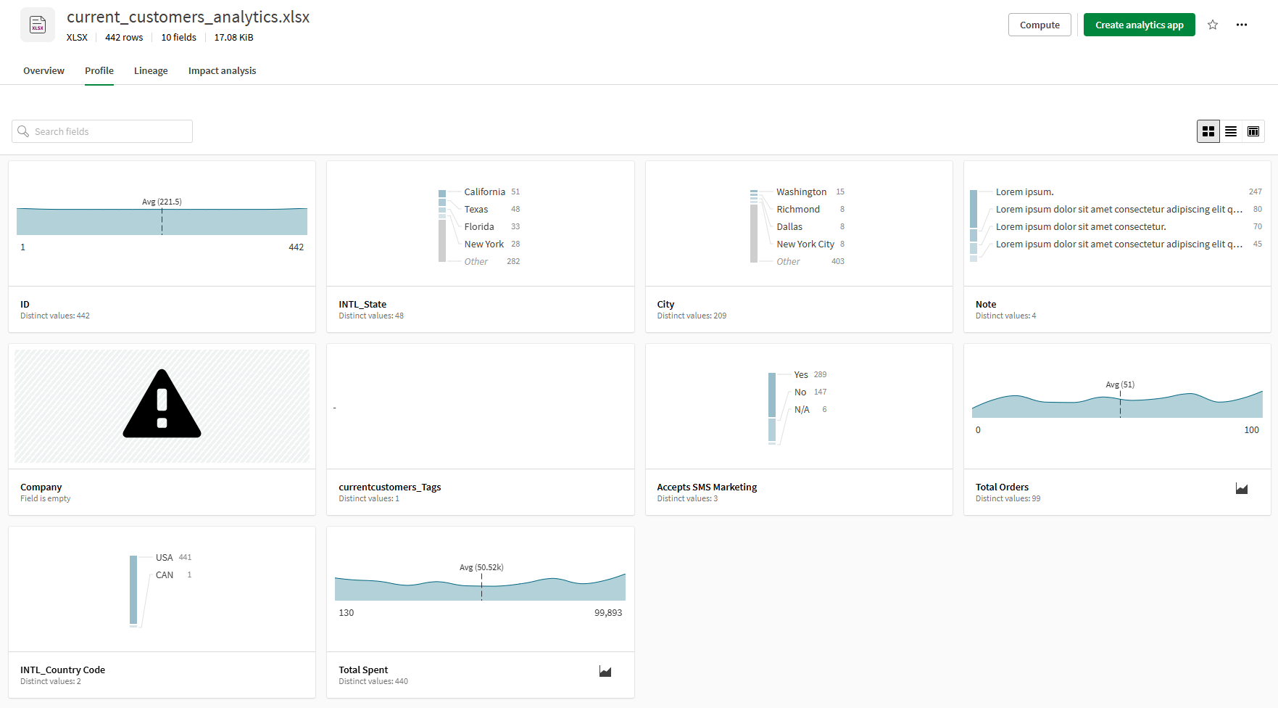Favorite the dataset with the star icon
The image size is (1278, 708).
click(1212, 24)
